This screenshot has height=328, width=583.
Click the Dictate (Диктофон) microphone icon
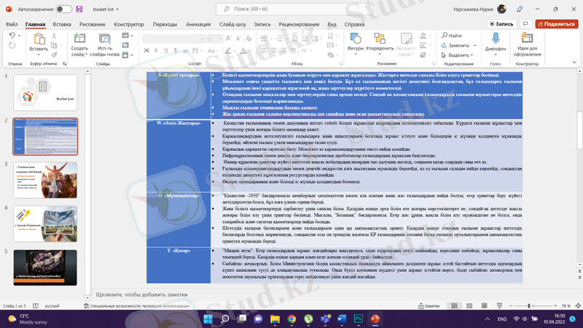pos(496,40)
